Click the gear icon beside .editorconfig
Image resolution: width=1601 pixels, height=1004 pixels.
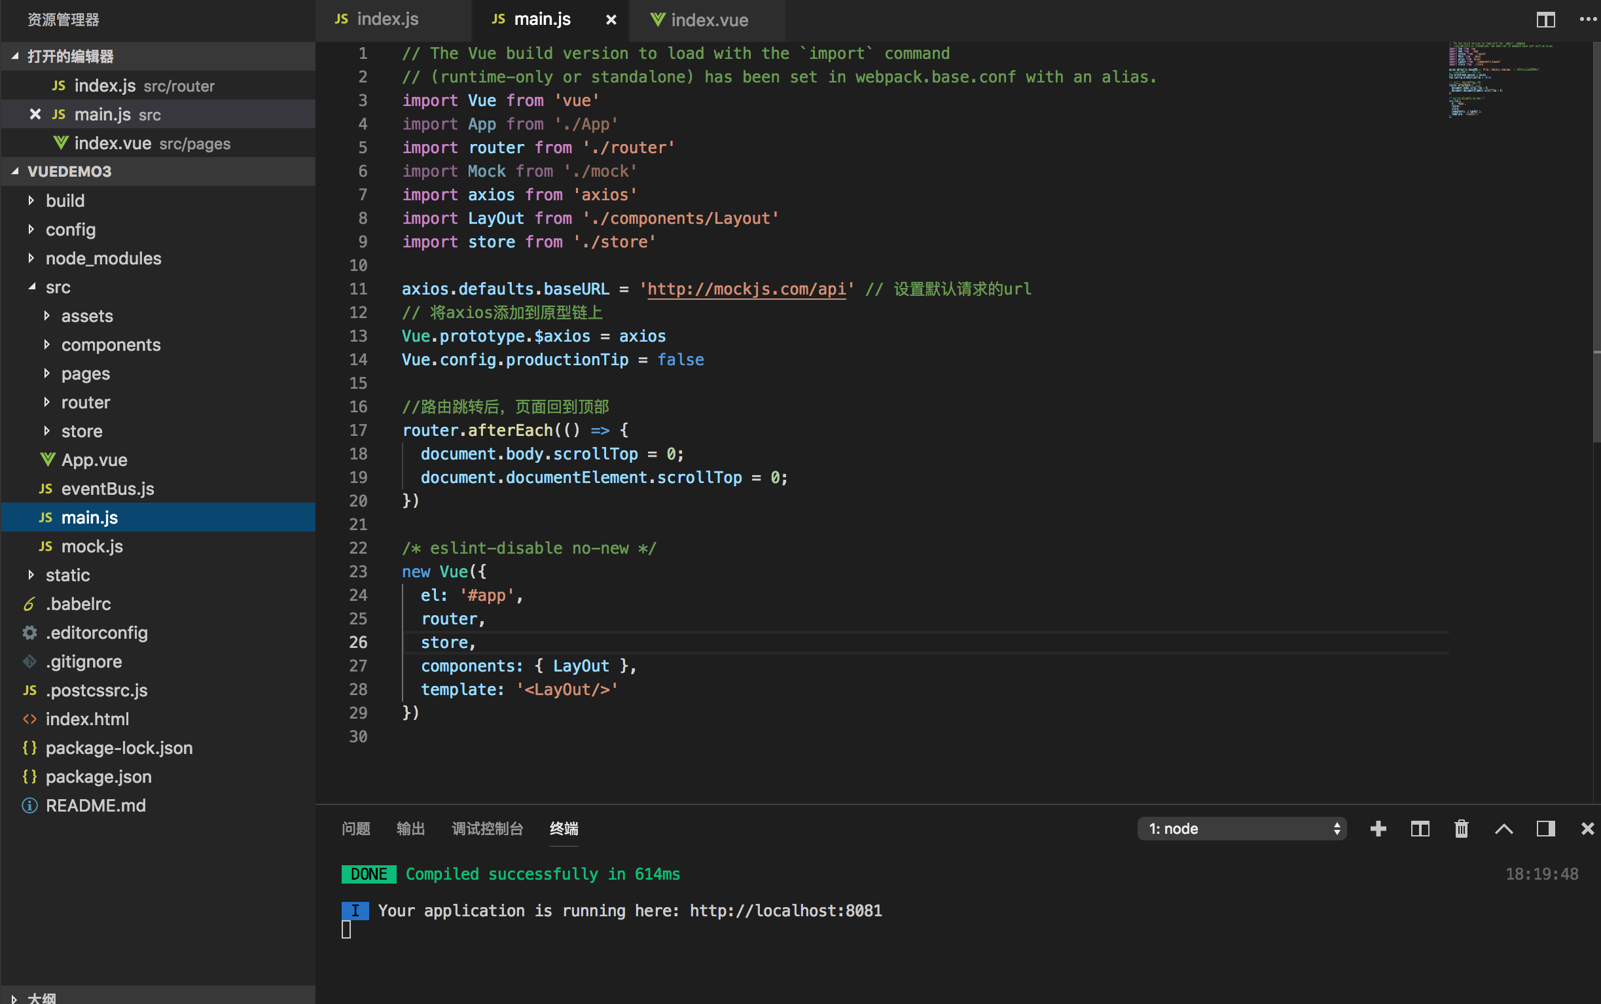29,633
